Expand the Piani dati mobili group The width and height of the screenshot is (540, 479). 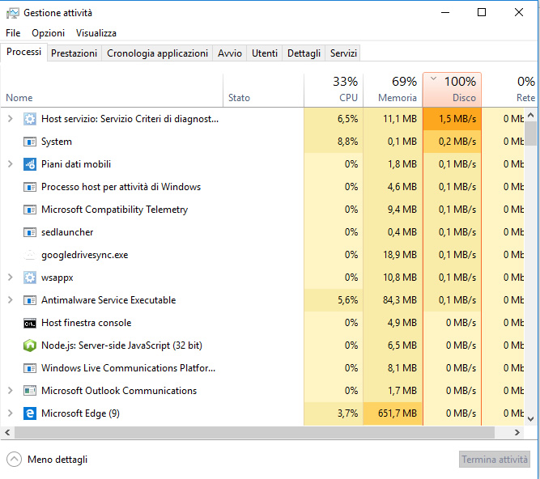[x=11, y=164]
